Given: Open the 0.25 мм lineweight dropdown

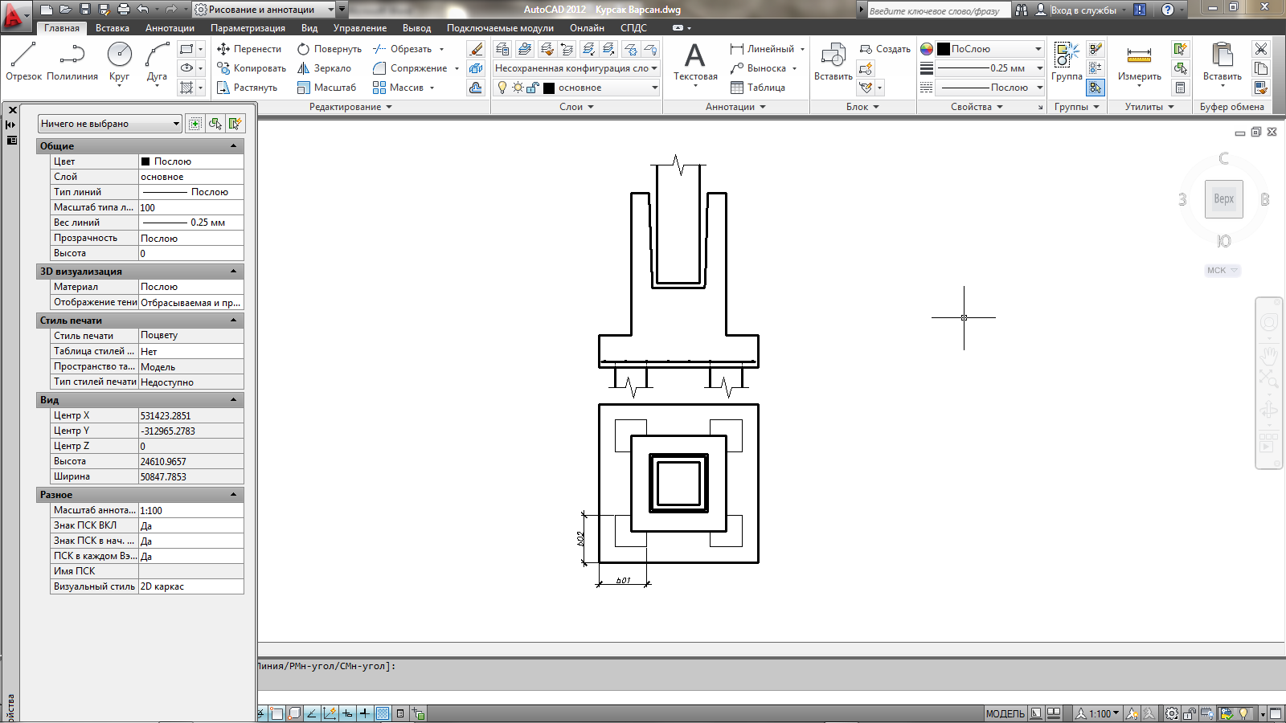Looking at the screenshot, I should coord(989,68).
